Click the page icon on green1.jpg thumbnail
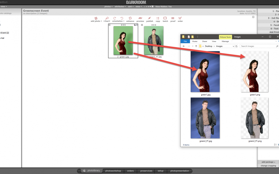 pos(135,25)
